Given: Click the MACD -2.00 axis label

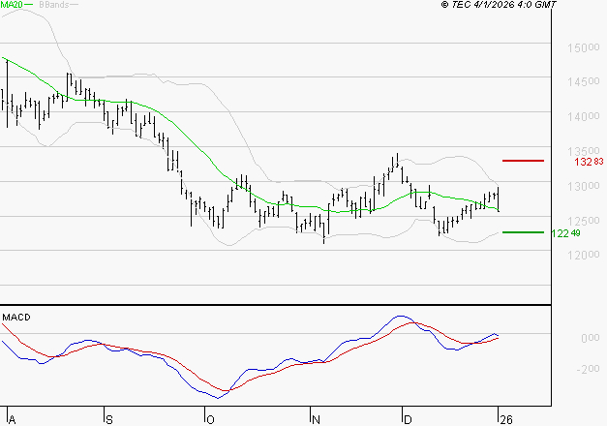Looking at the screenshot, I should 588,369.
